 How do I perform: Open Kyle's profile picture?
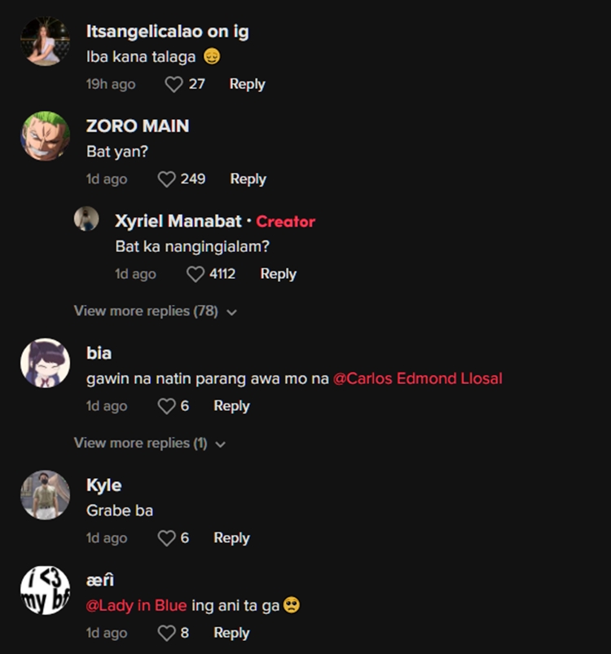tap(46, 495)
